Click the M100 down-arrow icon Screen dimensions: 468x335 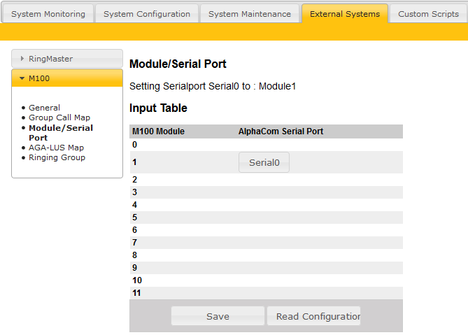point(22,78)
